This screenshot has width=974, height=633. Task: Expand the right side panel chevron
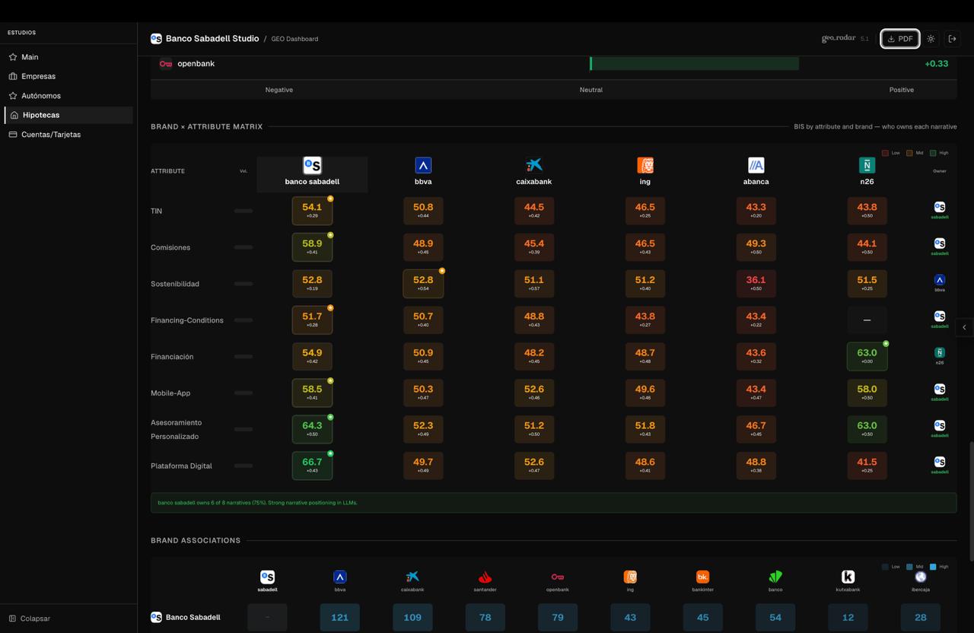[x=964, y=327]
